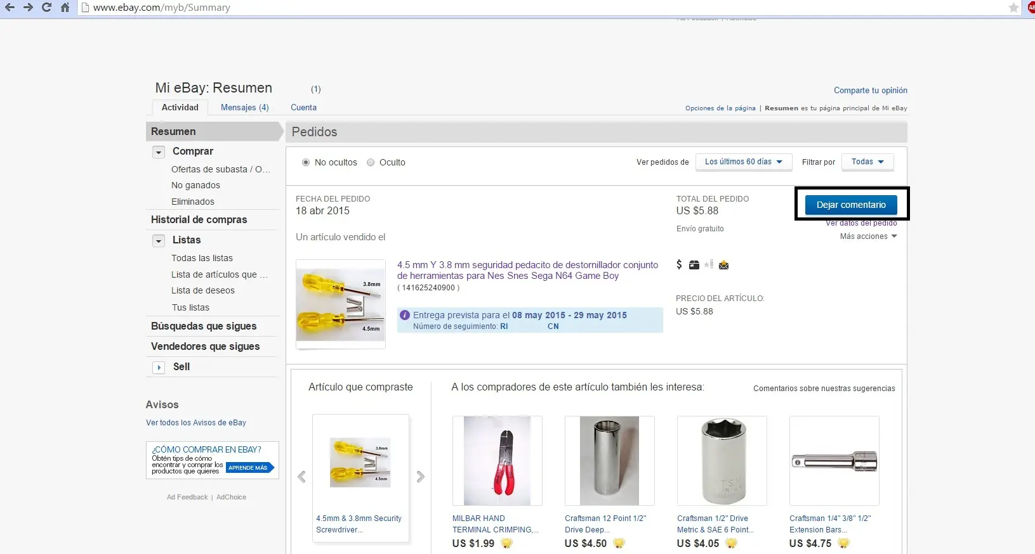
Task: Bookmark this page with the star icon
Action: tap(1013, 8)
